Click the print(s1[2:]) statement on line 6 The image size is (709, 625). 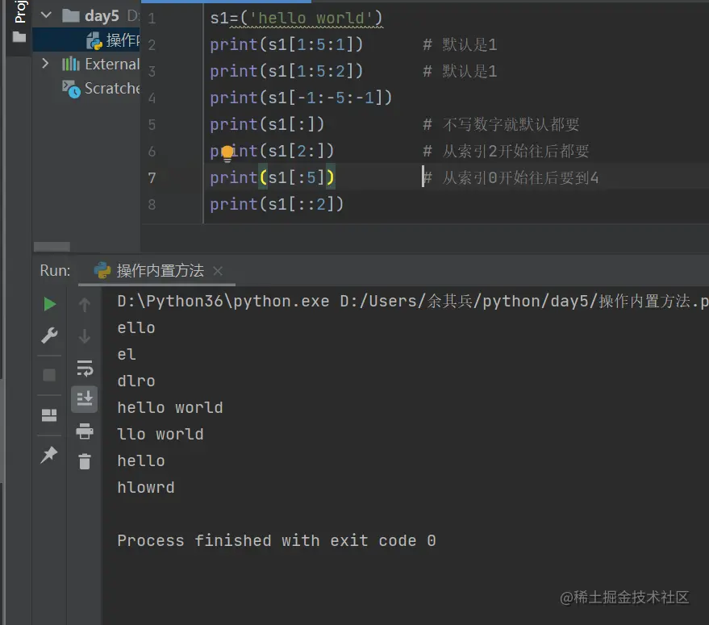272,151
